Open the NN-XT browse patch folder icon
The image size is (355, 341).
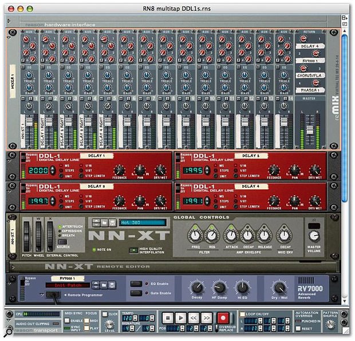click(x=104, y=223)
